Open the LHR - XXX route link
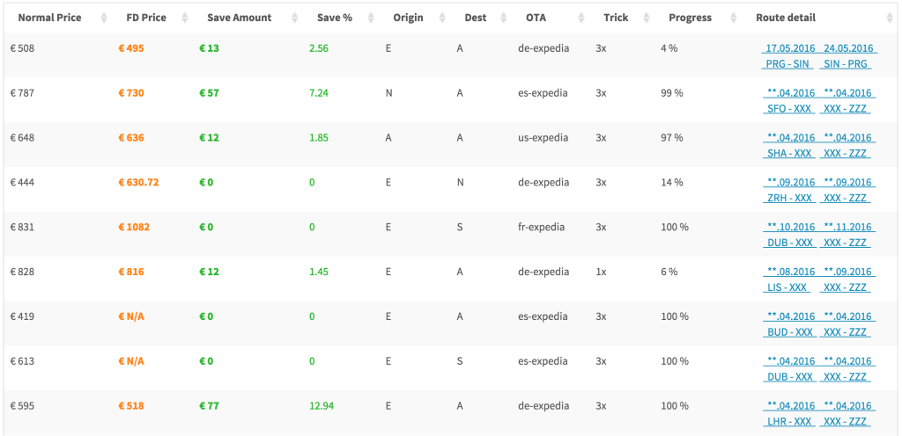Screen dimensions: 902x436 (x=788, y=422)
